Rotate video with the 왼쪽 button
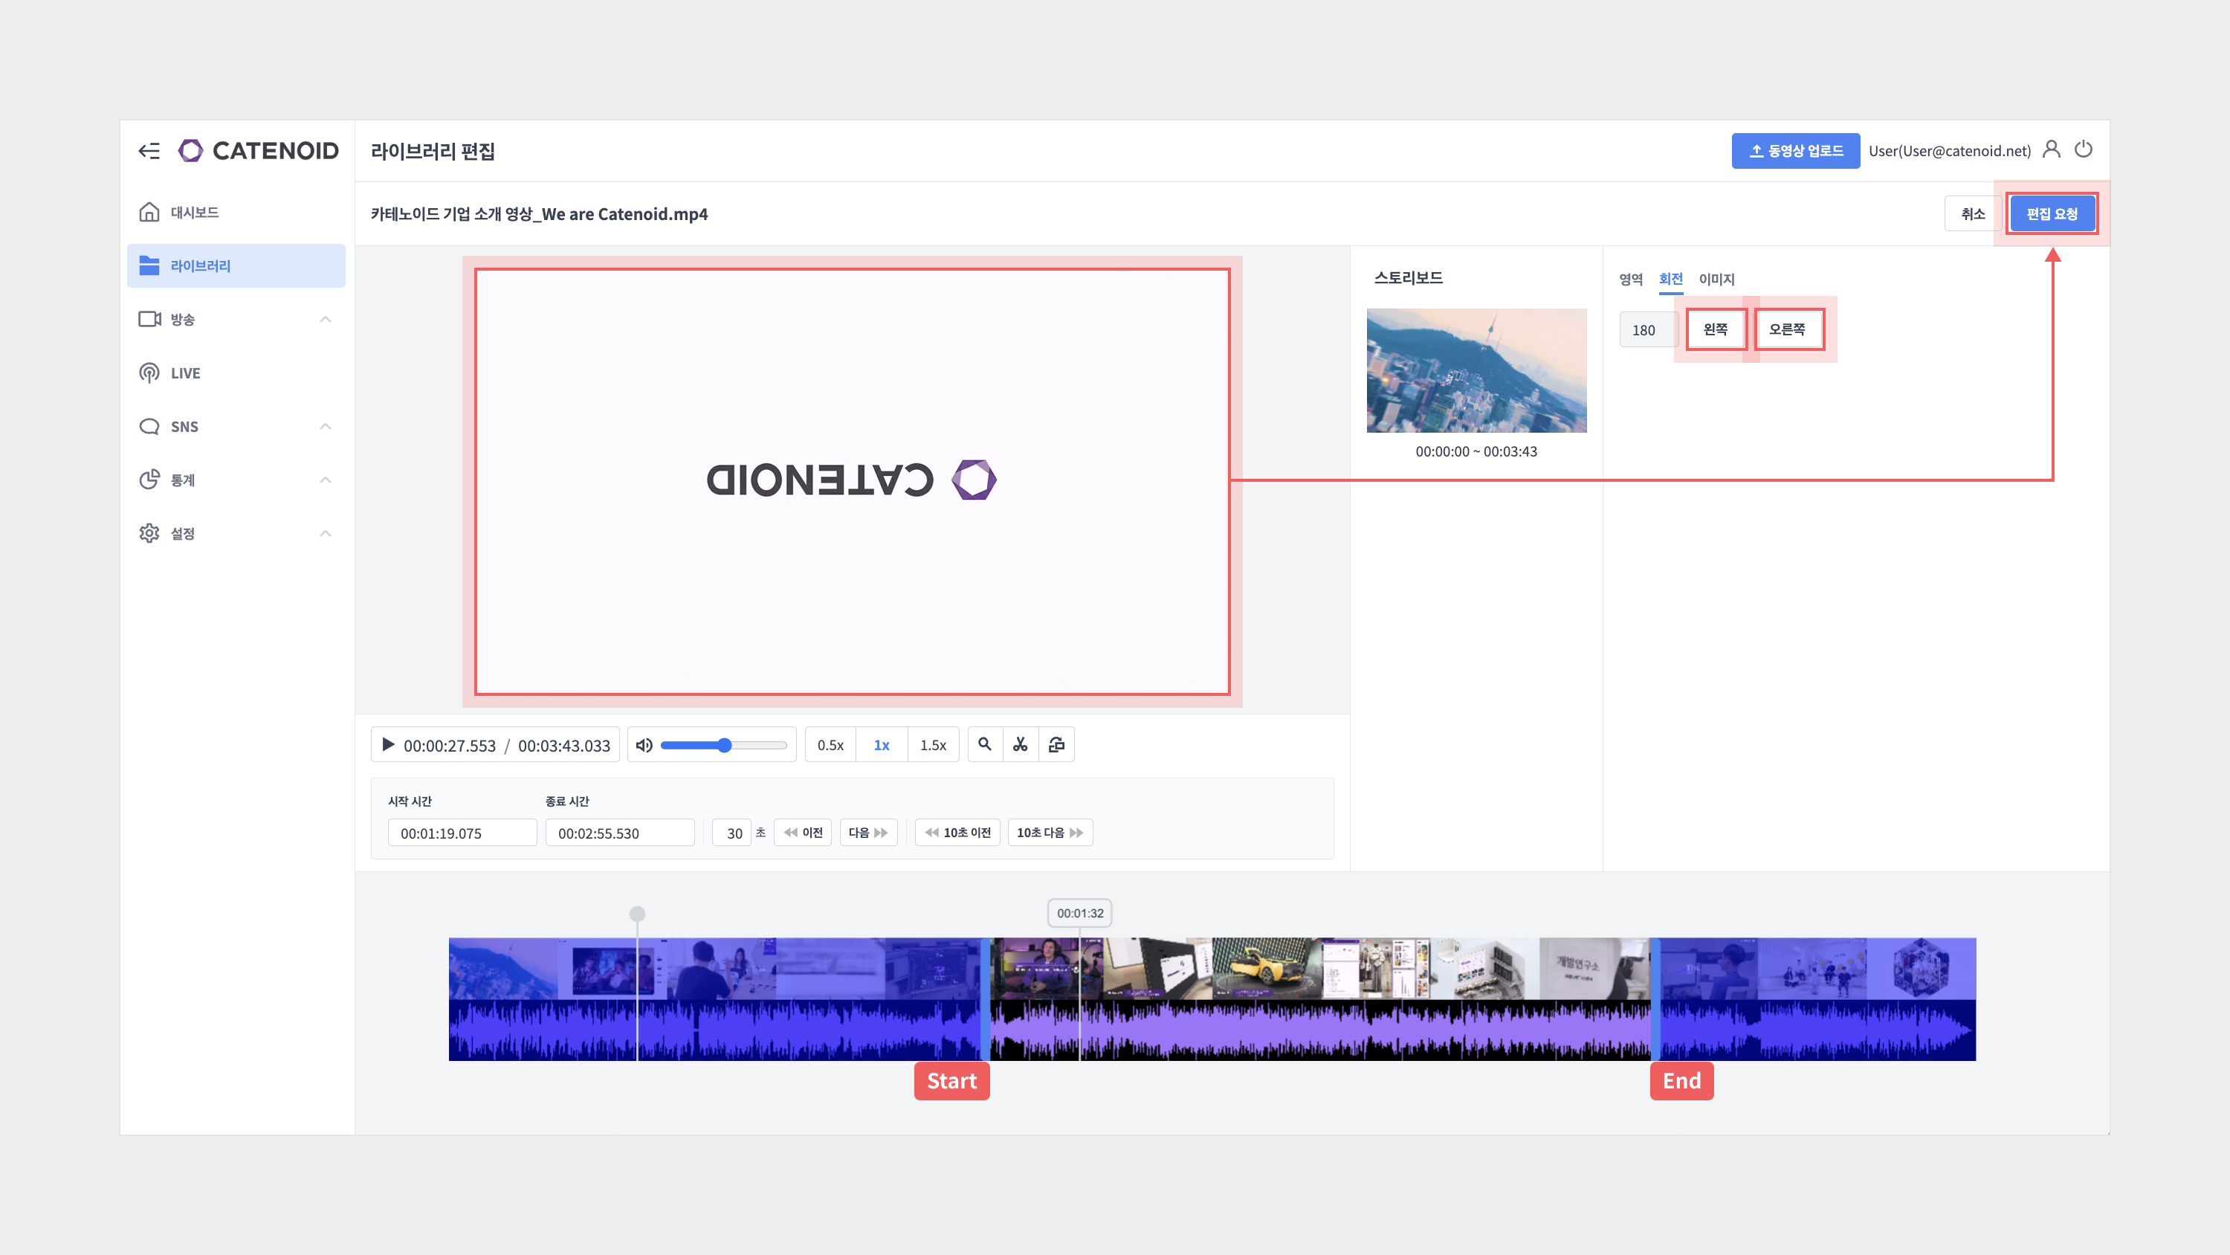 [x=1715, y=329]
